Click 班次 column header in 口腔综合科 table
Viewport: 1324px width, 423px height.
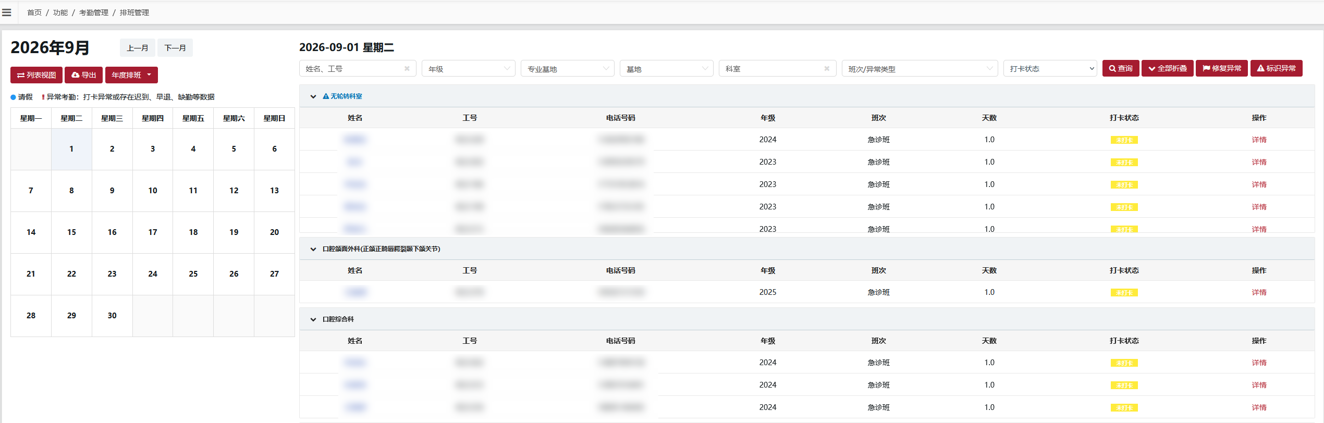(879, 341)
